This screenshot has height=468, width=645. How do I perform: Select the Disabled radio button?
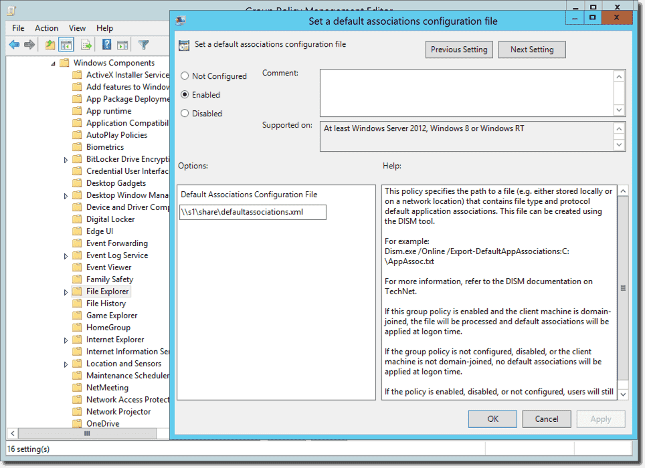183,113
